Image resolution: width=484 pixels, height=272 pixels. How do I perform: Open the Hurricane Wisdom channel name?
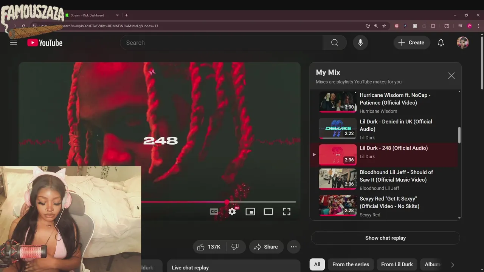378,111
